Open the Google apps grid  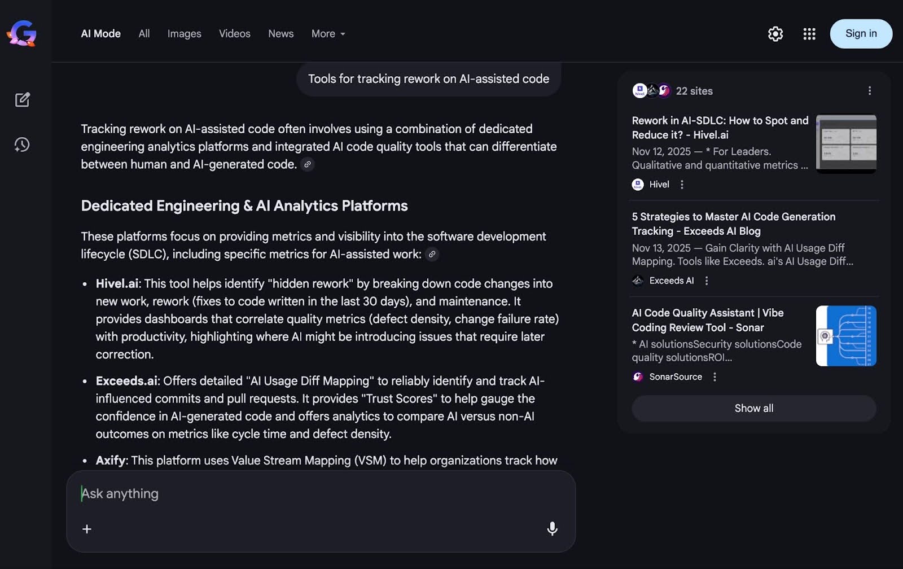point(809,34)
